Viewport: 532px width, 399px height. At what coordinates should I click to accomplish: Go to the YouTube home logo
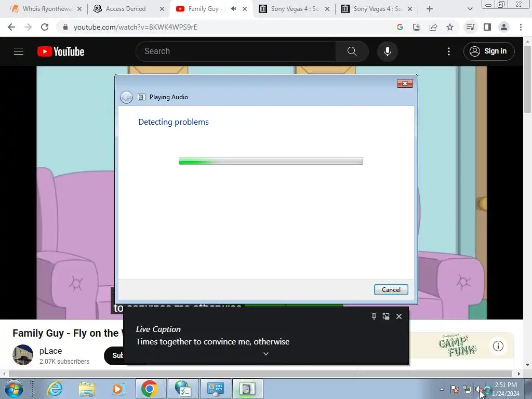[x=61, y=51]
